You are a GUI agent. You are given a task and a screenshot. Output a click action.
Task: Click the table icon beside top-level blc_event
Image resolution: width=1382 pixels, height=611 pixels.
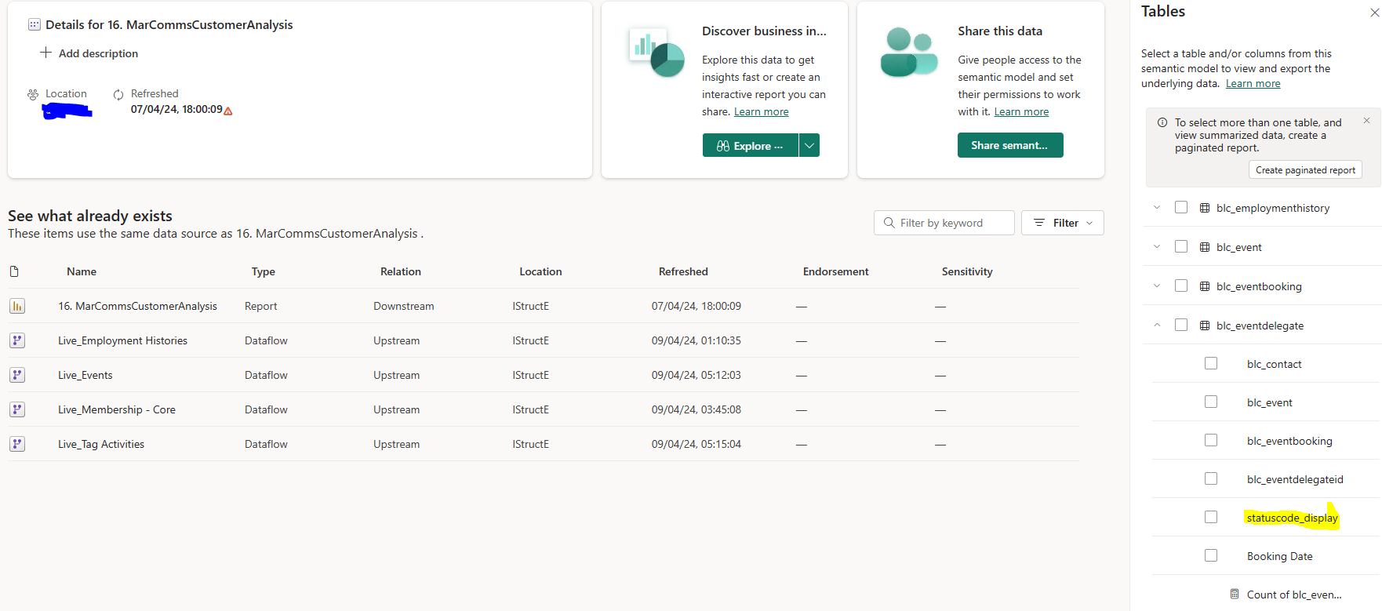(1205, 247)
